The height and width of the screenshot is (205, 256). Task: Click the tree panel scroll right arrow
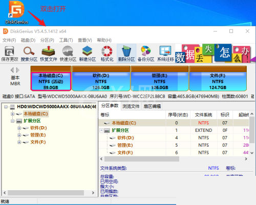pos(93,193)
